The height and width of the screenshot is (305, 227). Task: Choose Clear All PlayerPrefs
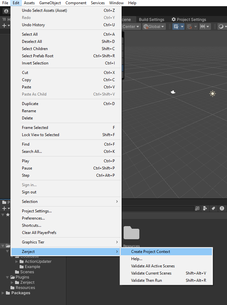point(66,233)
